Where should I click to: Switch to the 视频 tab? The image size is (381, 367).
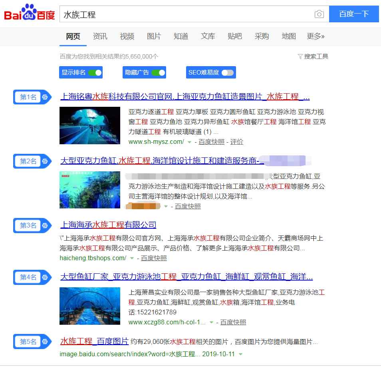[127, 36]
